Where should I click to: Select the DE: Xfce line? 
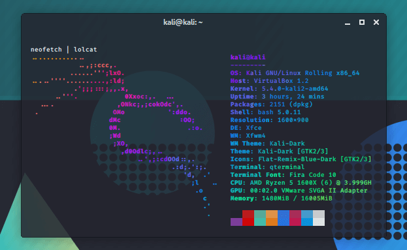(x=246, y=127)
